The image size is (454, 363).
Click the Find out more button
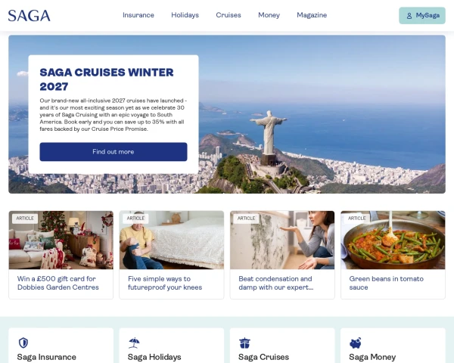[113, 152]
